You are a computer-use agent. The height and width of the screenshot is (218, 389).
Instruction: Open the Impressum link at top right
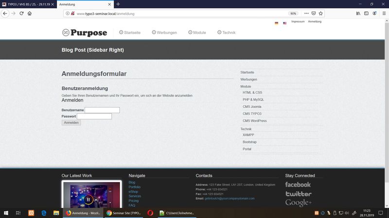tap(298, 21)
